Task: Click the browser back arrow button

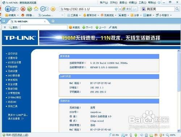Action: [8, 9]
